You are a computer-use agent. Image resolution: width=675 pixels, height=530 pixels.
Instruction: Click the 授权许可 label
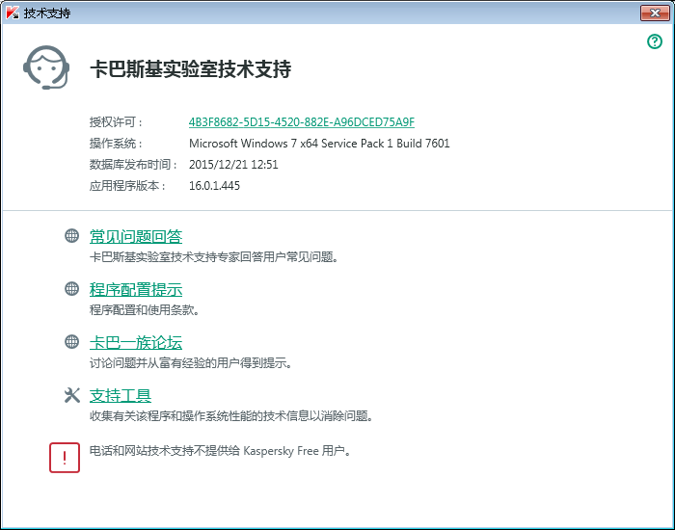tap(116, 122)
